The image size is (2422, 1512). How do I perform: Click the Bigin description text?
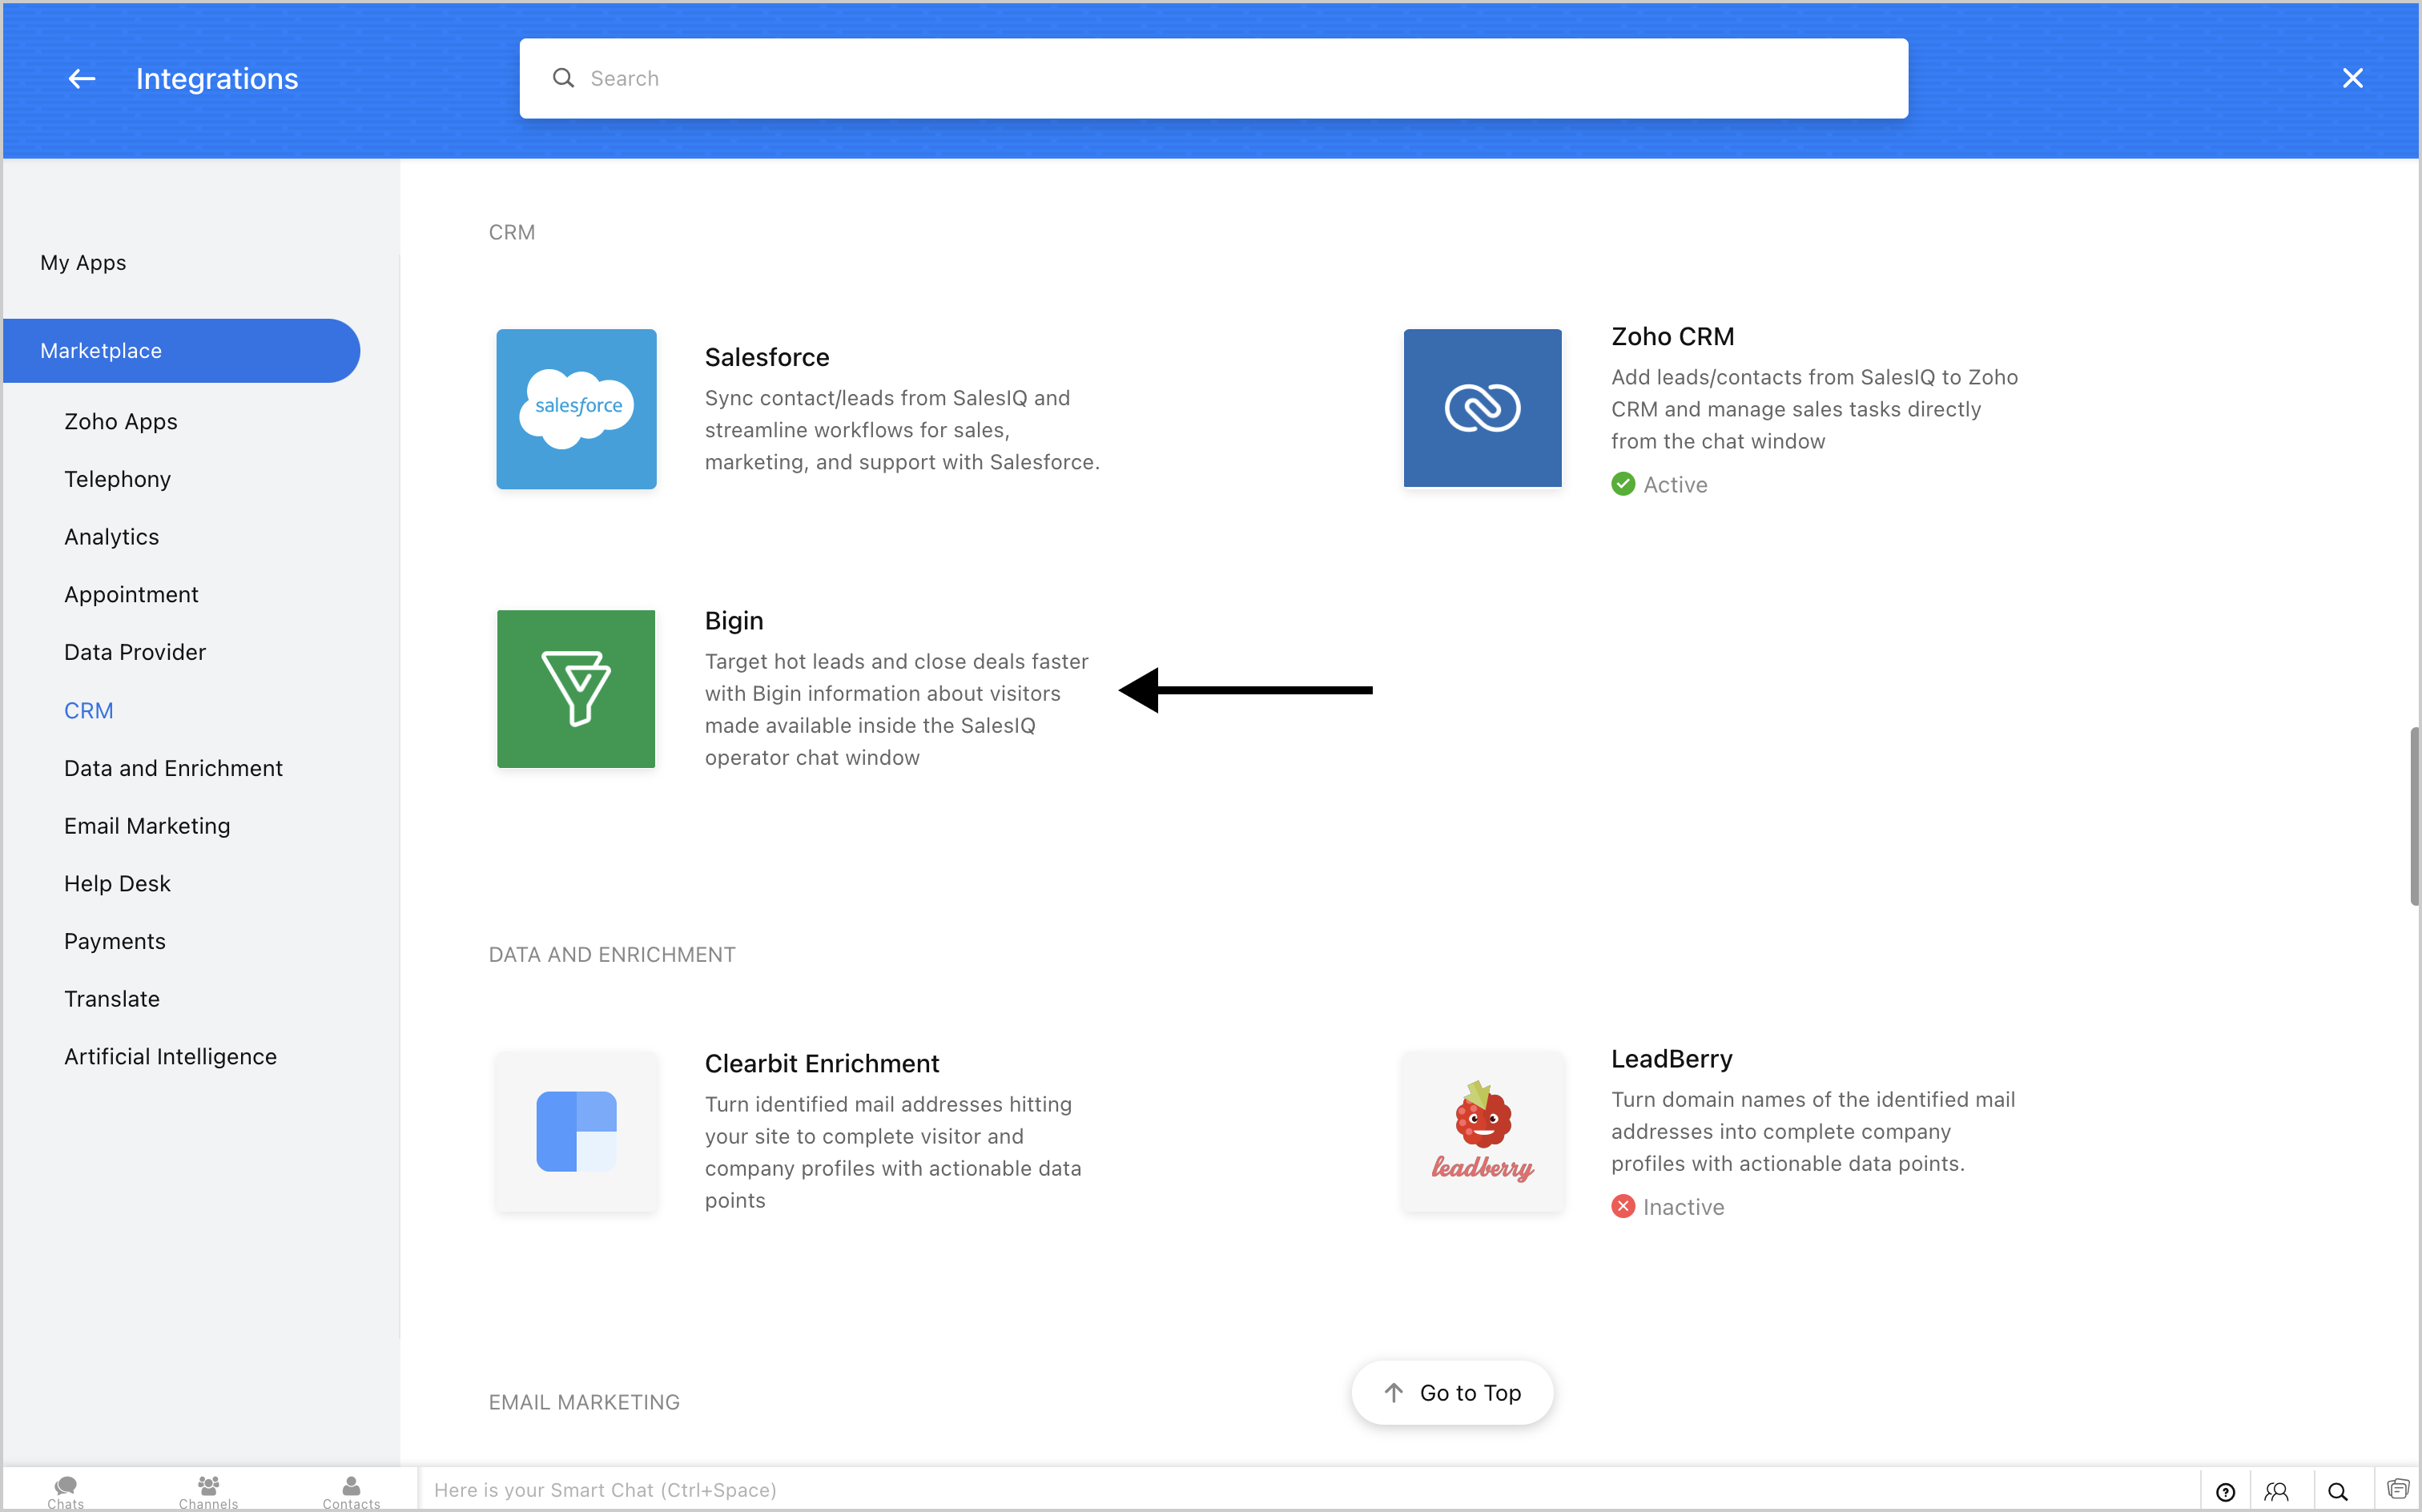tap(897, 709)
